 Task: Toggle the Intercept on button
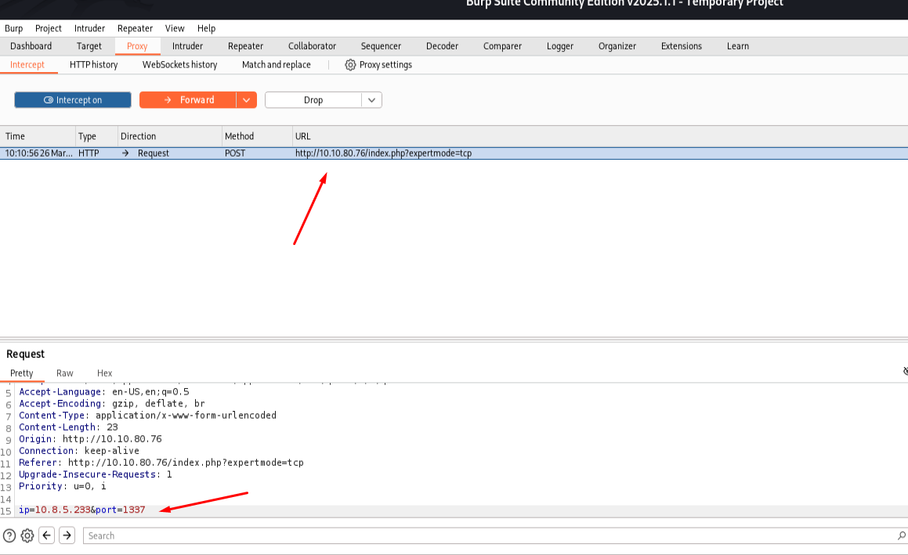[73, 100]
